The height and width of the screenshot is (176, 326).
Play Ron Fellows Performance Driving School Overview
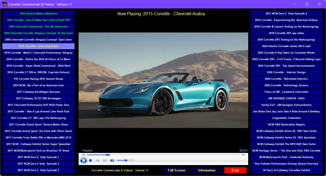(286, 164)
